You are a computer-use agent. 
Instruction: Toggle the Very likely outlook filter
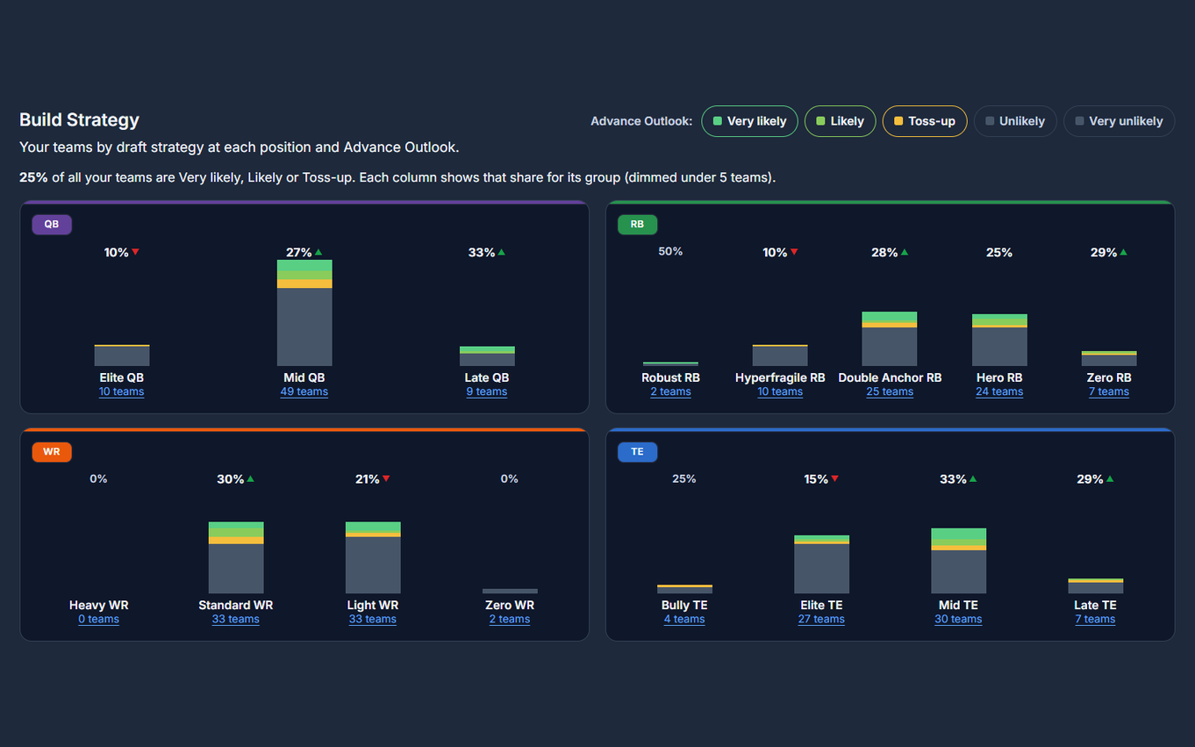[749, 121]
